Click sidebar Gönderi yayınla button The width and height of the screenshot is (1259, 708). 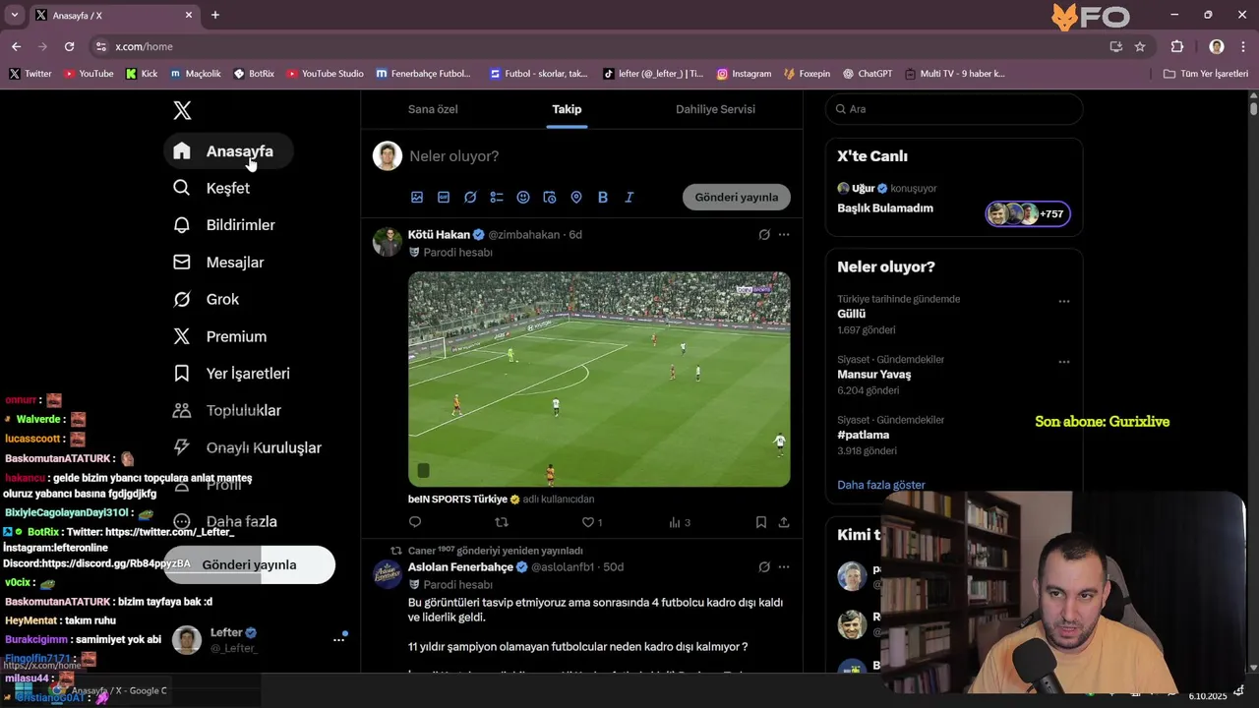click(x=249, y=564)
